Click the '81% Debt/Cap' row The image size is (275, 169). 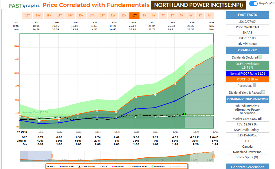click(x=247, y=135)
